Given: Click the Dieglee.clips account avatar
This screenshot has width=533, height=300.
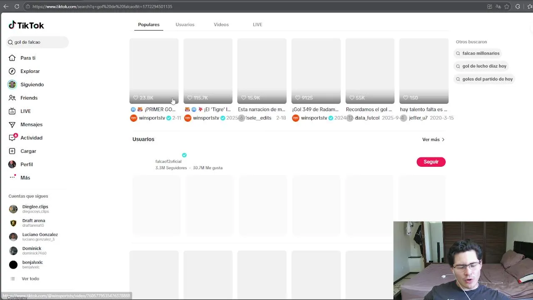Looking at the screenshot, I should (x=13, y=209).
